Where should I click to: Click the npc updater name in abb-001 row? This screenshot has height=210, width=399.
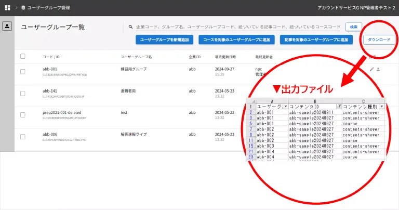click(x=259, y=69)
